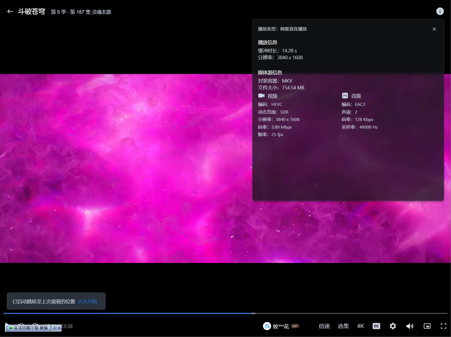Click the audio icon beside 音频

(x=345, y=96)
